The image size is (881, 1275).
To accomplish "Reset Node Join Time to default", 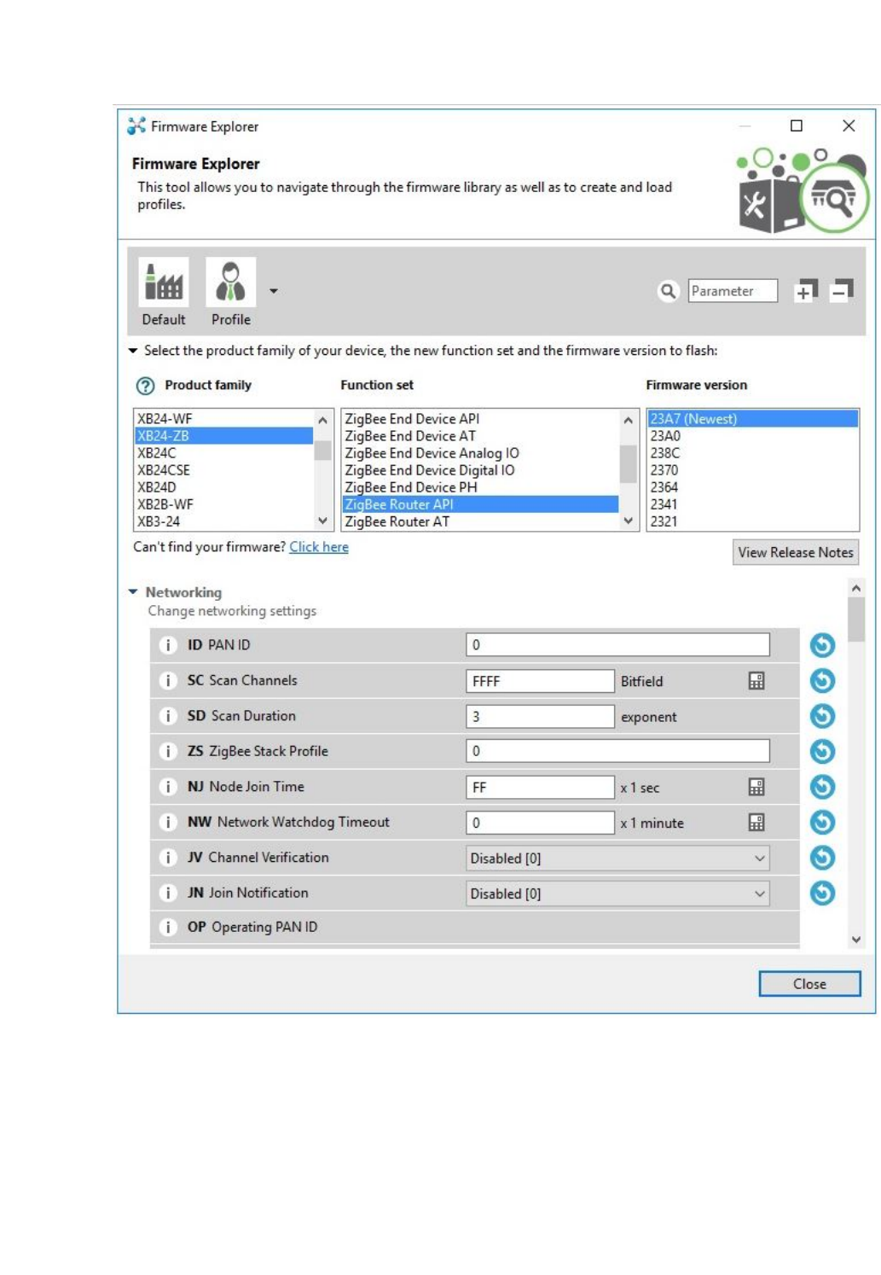I will 822,787.
